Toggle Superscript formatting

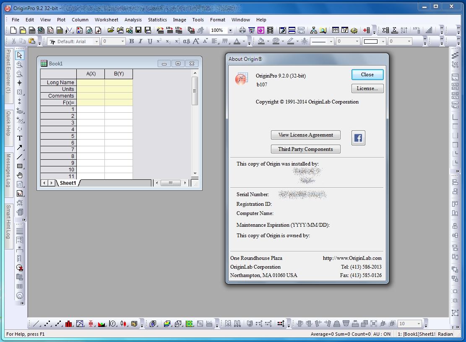[159, 41]
